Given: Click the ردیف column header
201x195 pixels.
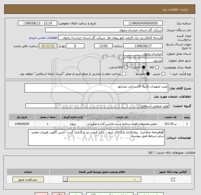Looking at the screenshot, I should pos(187,117).
